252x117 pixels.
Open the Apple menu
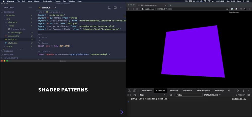pyautogui.click(x=4, y=1)
